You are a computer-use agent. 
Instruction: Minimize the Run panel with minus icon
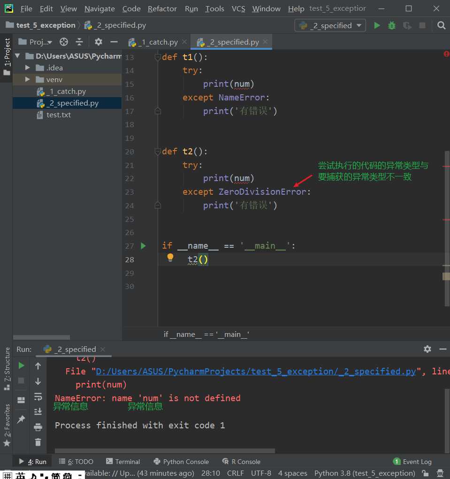(x=442, y=349)
